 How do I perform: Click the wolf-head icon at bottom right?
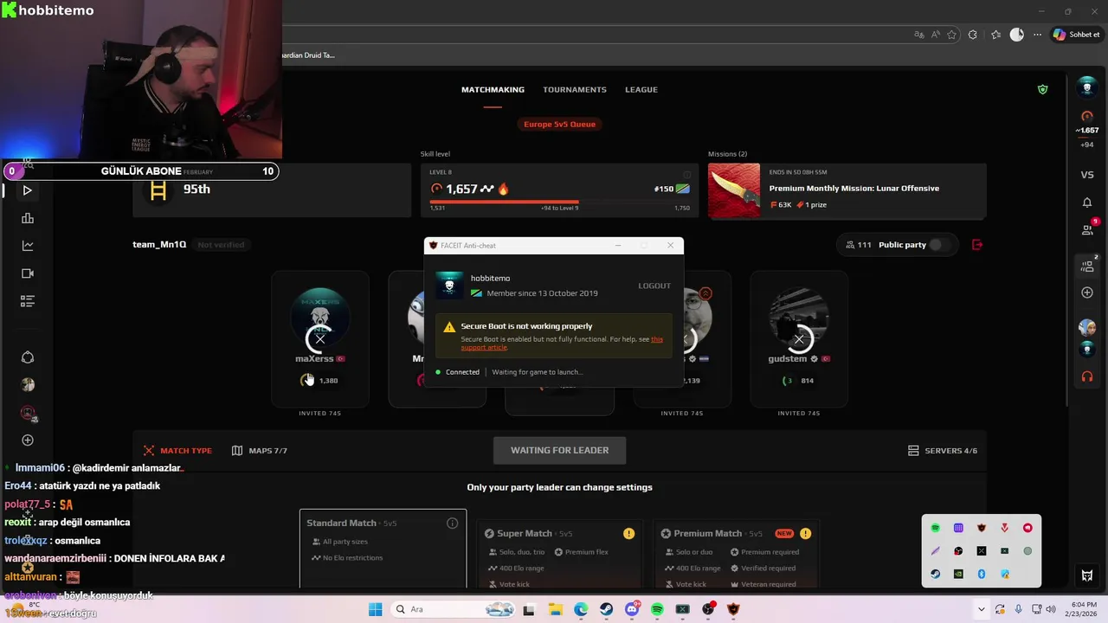[1087, 575]
